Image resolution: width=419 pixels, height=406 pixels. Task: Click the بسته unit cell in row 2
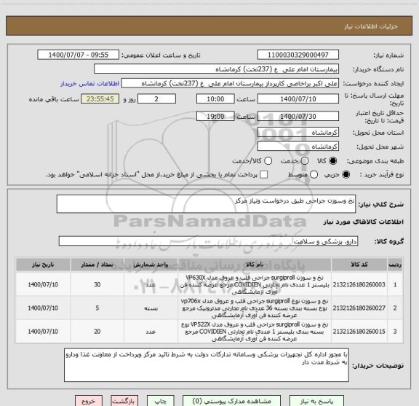pos(151,308)
